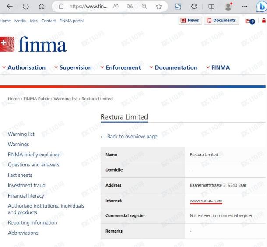Select the Commercial register row label
The height and width of the screenshot is (247, 267).
click(125, 215)
